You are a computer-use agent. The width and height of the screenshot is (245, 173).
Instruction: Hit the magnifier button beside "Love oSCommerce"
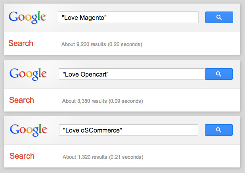[219, 130]
